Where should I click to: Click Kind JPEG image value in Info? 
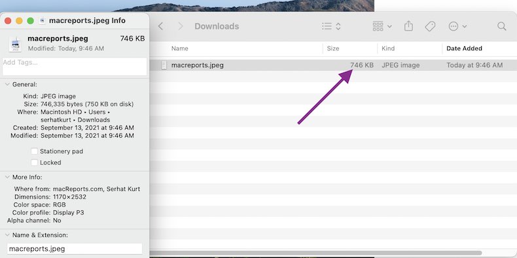[58, 97]
